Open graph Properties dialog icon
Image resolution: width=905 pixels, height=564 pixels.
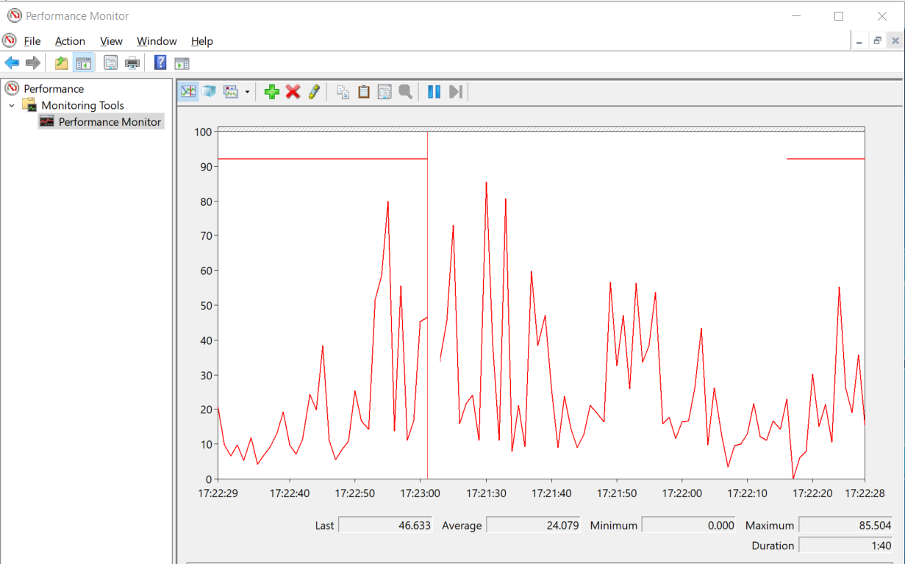(x=384, y=92)
